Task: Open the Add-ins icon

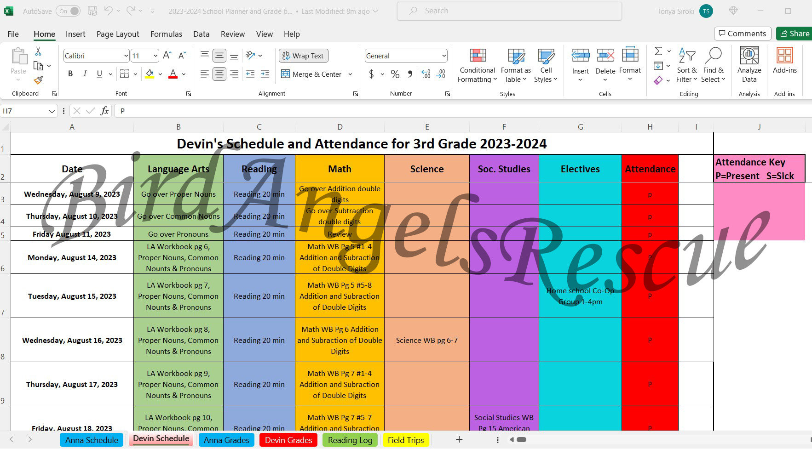Action: pyautogui.click(x=784, y=60)
